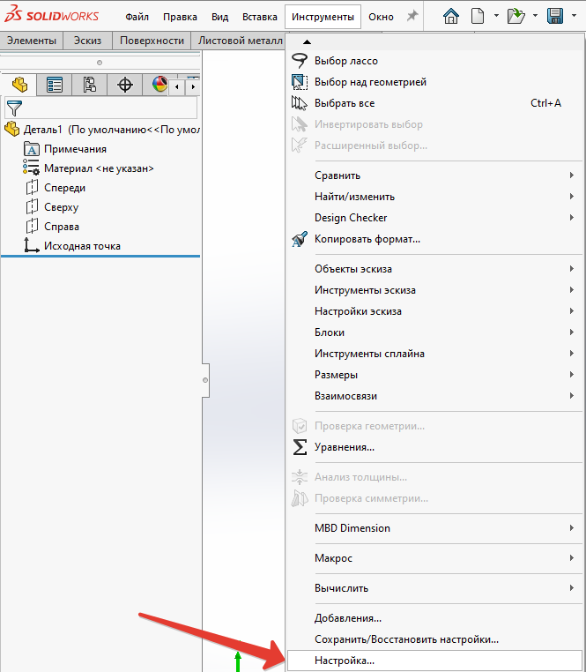586x672 pixels.
Task: Select Примечания folder in tree
Action: (65, 149)
